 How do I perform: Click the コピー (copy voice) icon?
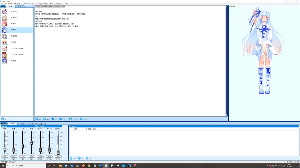click(2, 119)
